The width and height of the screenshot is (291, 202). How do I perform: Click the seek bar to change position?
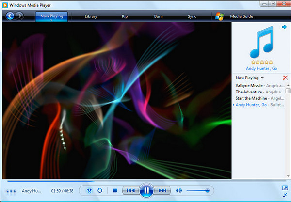coord(146,181)
